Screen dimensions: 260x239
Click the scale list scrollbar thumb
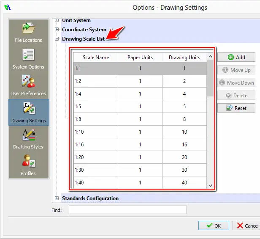tap(210, 78)
